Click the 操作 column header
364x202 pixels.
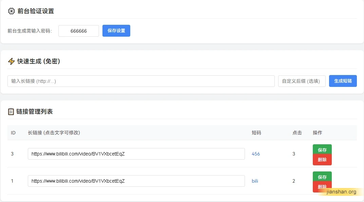tap(317, 133)
